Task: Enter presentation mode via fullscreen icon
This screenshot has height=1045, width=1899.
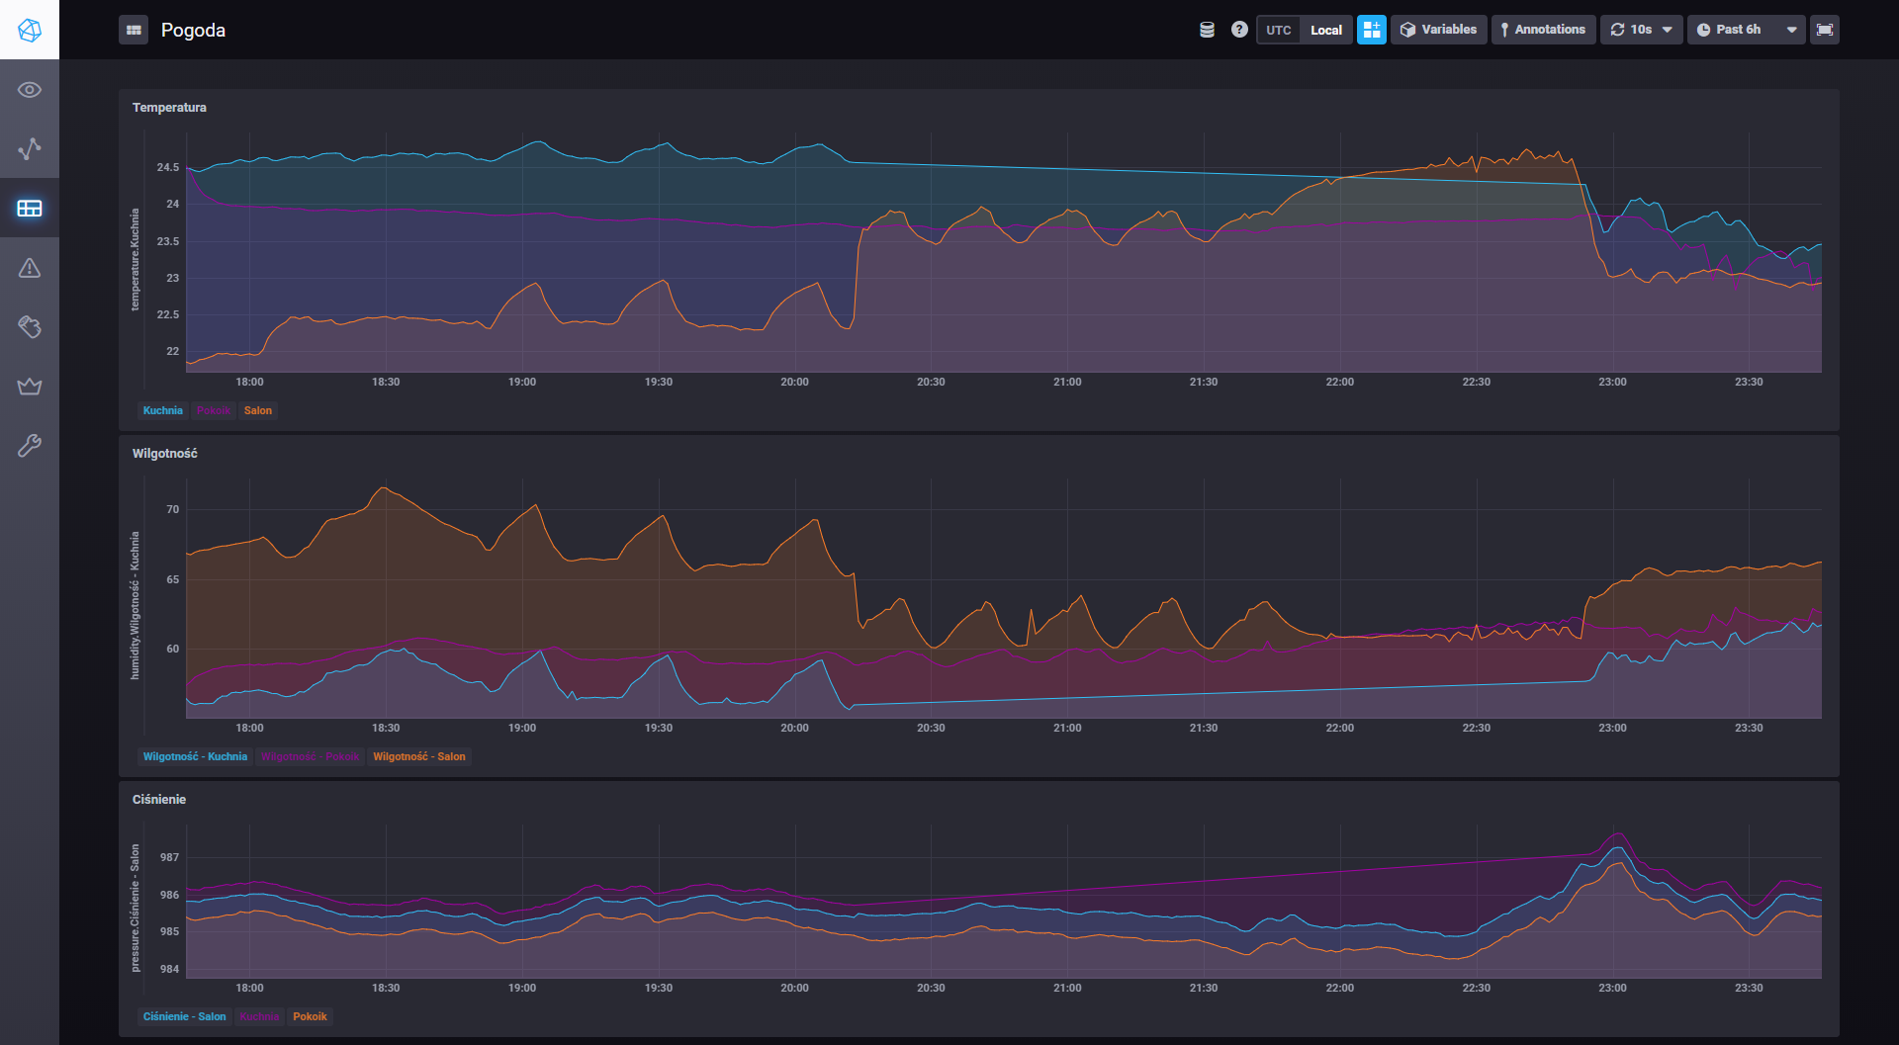Action: (1825, 29)
